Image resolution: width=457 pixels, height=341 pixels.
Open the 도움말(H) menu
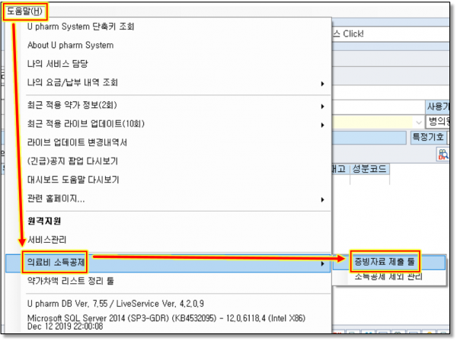point(26,11)
